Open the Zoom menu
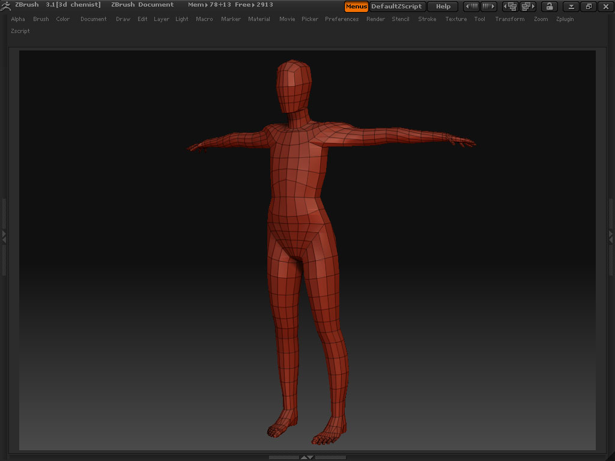This screenshot has height=461, width=615. tap(541, 19)
